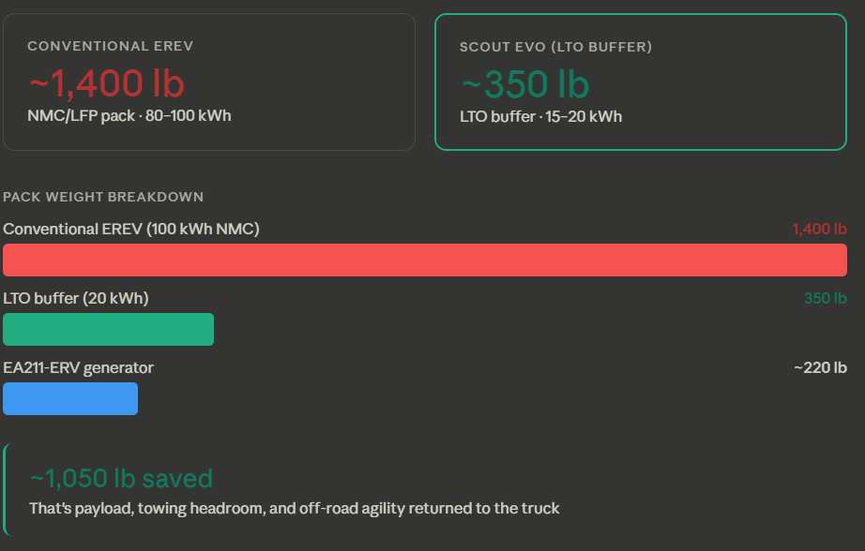The image size is (865, 551).
Task: Click the small green "350 lb" row value
Action: pos(825,298)
